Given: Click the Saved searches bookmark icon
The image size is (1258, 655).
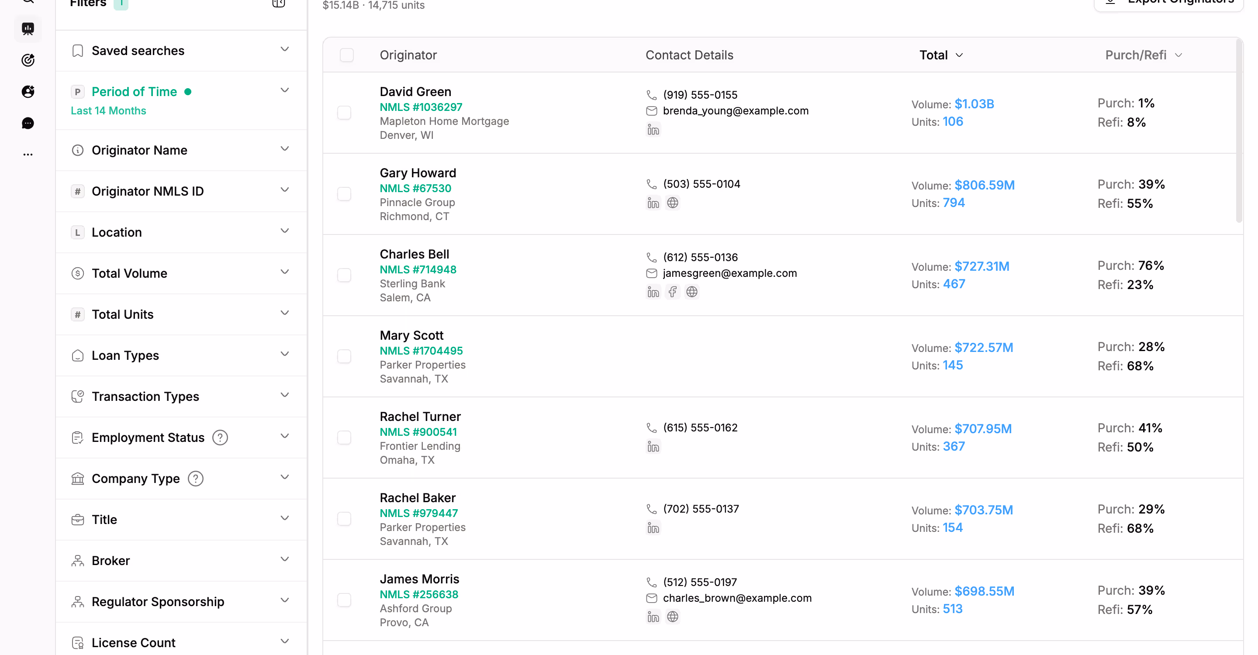Looking at the screenshot, I should [x=78, y=51].
